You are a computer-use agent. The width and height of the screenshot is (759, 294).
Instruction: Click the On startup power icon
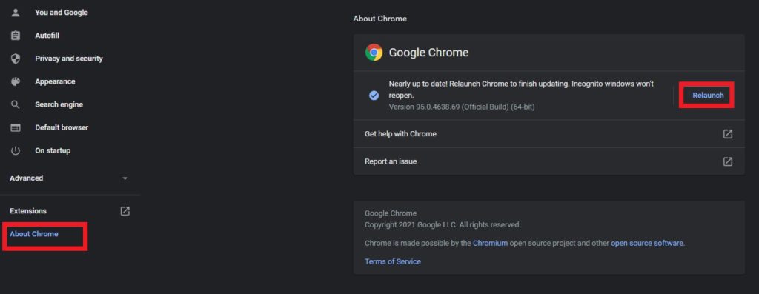pyautogui.click(x=16, y=150)
